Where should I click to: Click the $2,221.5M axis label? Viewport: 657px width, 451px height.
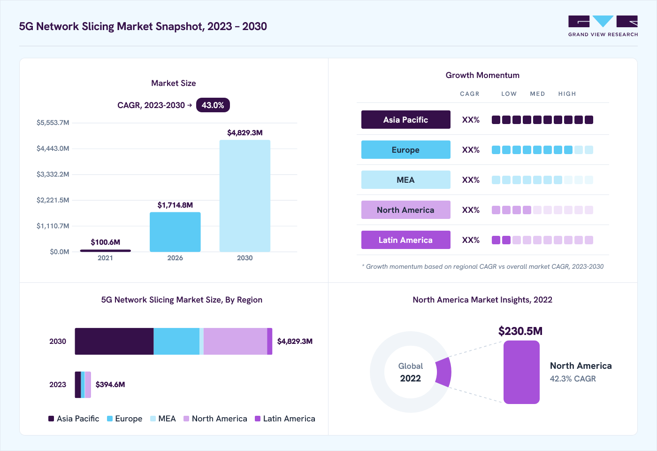pyautogui.click(x=53, y=200)
